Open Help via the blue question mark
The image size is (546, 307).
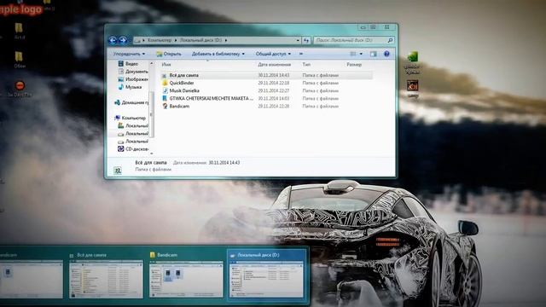click(x=386, y=54)
